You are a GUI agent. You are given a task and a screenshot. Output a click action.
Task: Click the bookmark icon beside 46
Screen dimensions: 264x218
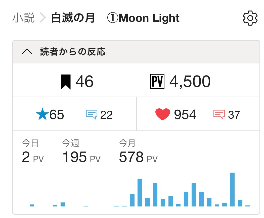(x=66, y=82)
